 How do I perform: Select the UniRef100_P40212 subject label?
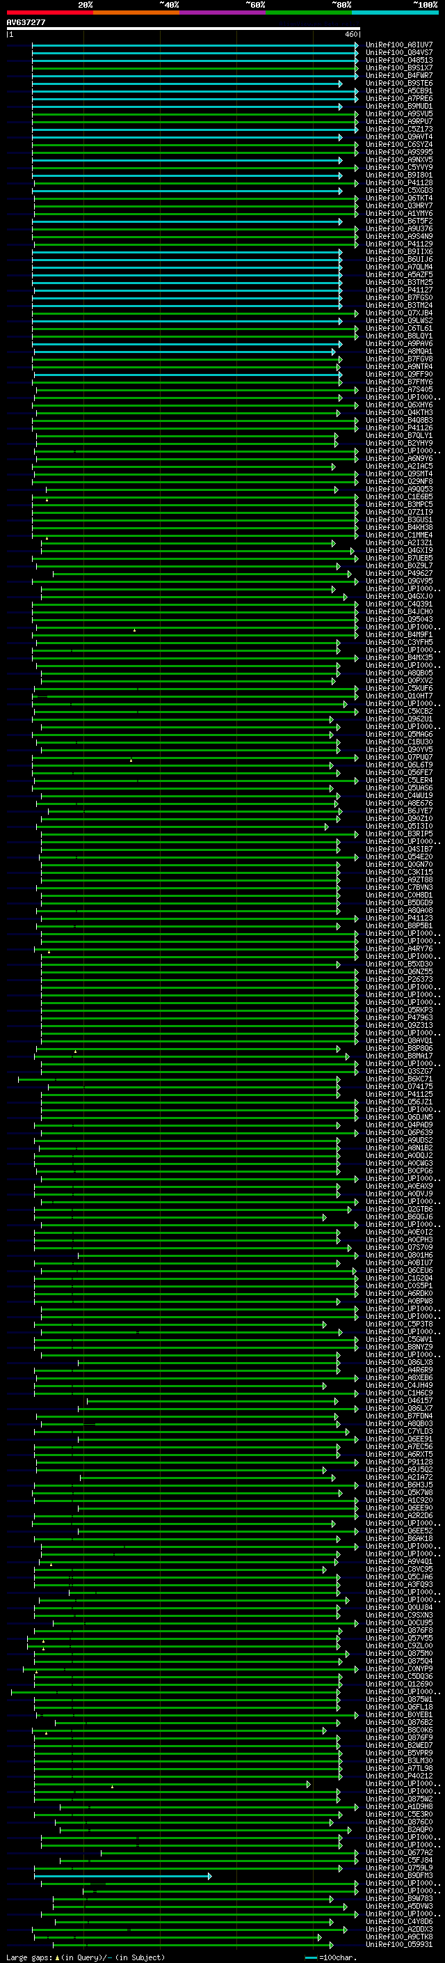pos(398,1776)
